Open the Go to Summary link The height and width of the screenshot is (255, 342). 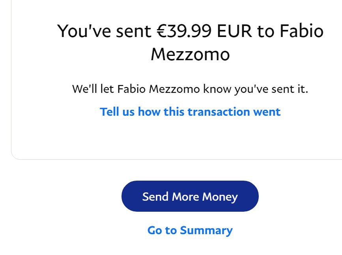190,230
